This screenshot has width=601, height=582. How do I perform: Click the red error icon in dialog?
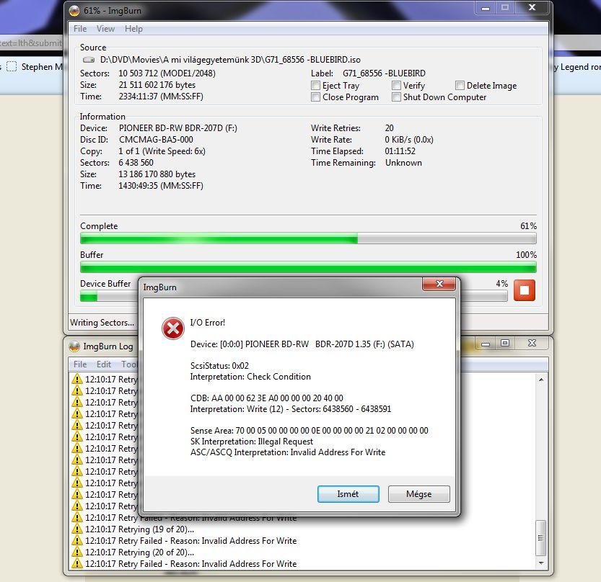173,328
